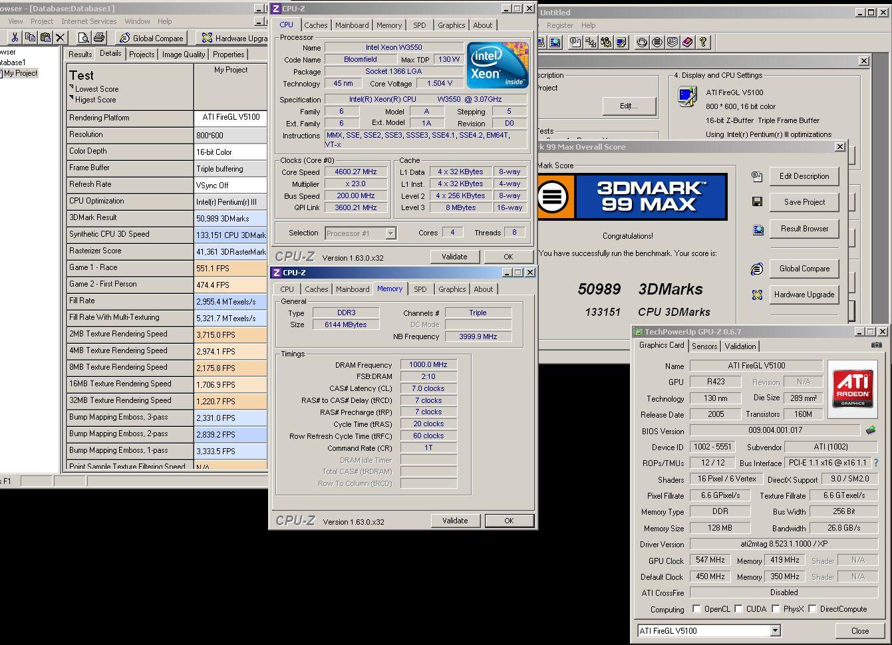Toggle the PhysX checkbox in GPU-Z
This screenshot has height=645, width=892.
[775, 608]
